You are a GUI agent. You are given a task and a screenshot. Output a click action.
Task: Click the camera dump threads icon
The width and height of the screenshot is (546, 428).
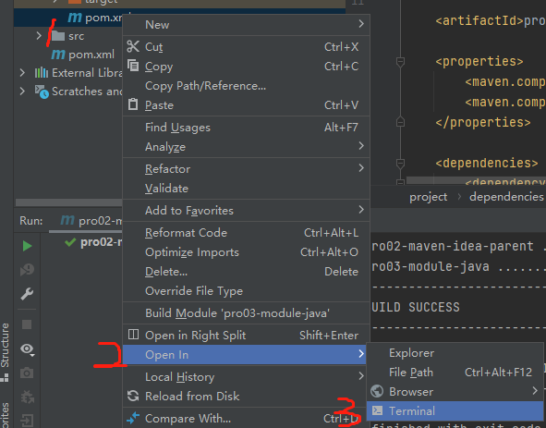click(27, 373)
